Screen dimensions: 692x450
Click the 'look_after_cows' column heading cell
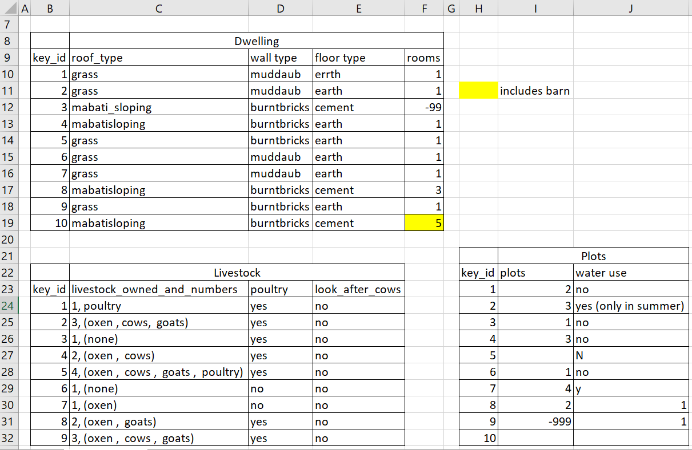[359, 289]
